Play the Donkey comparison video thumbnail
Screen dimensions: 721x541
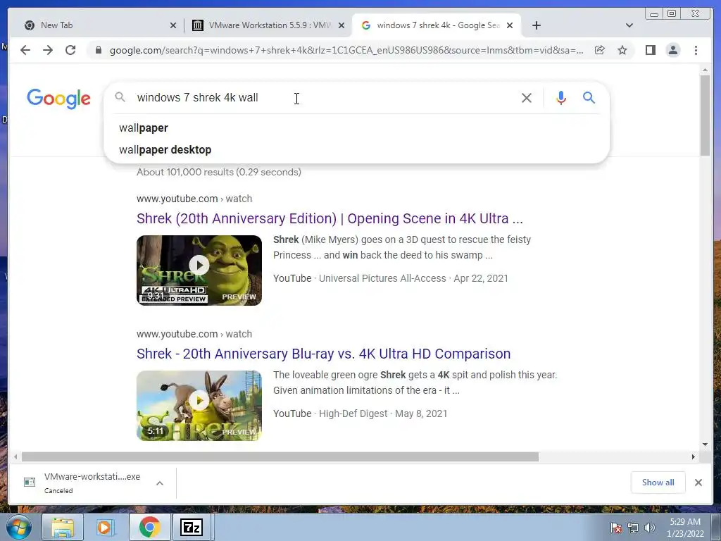199,405
